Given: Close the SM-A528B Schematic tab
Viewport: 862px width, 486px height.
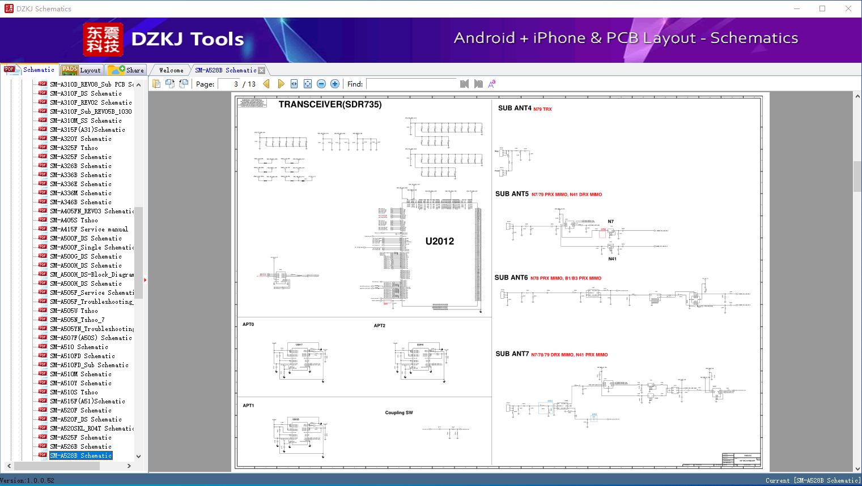Looking at the screenshot, I should (262, 71).
